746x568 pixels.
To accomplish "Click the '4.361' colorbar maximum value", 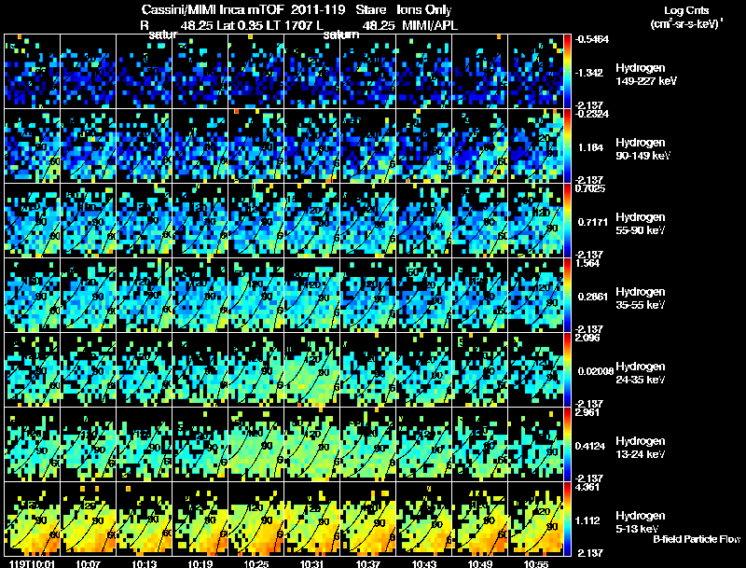I will 587,487.
